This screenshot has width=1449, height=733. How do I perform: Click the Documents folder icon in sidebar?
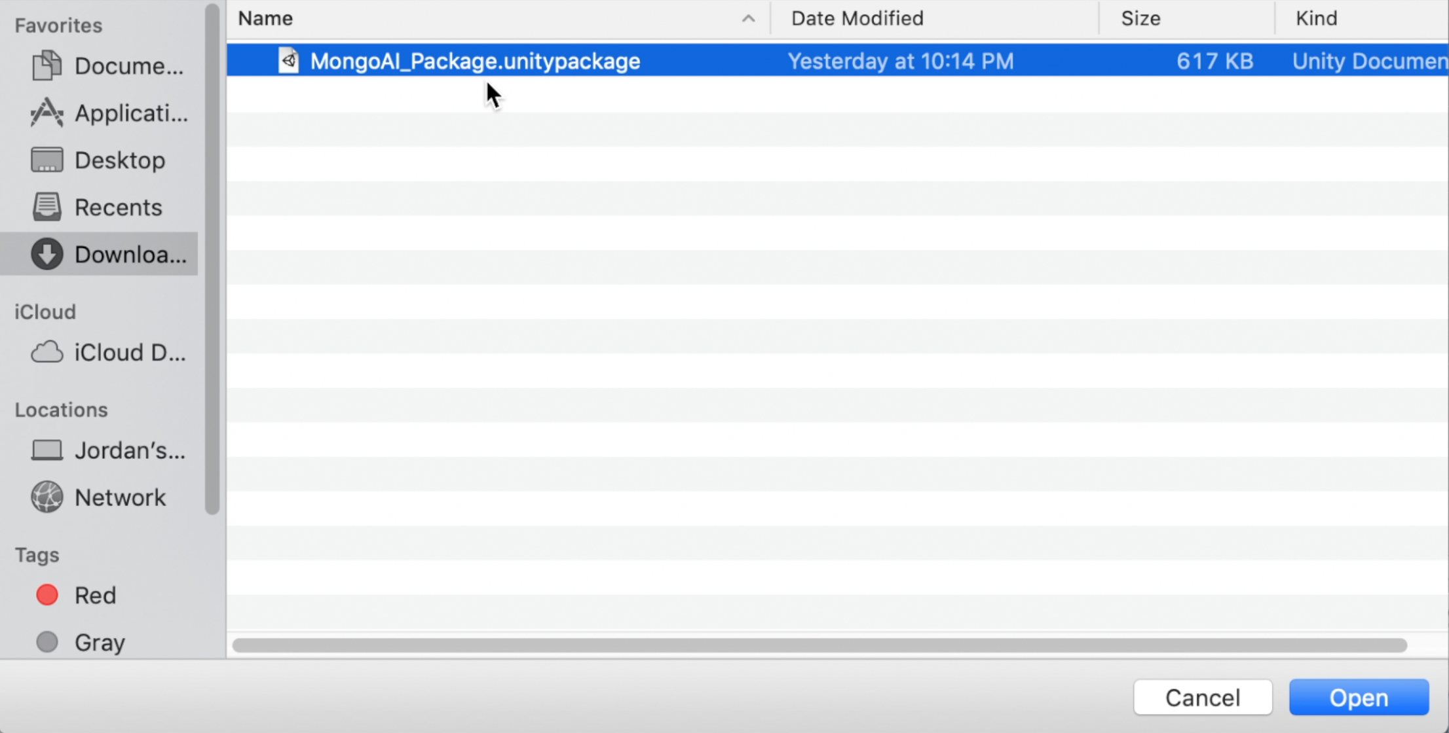(x=47, y=65)
